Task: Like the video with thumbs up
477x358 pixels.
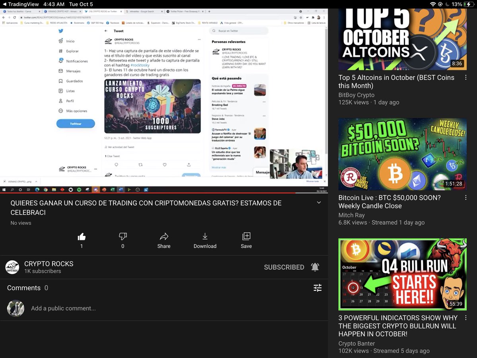Action: (81, 237)
